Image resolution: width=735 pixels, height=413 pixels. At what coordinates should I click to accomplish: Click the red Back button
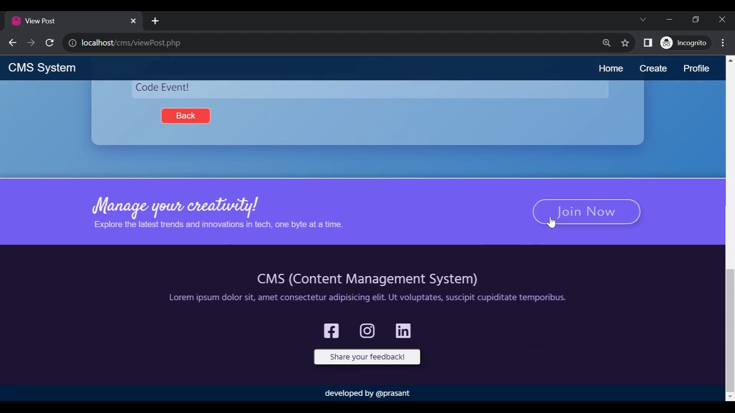tap(186, 116)
